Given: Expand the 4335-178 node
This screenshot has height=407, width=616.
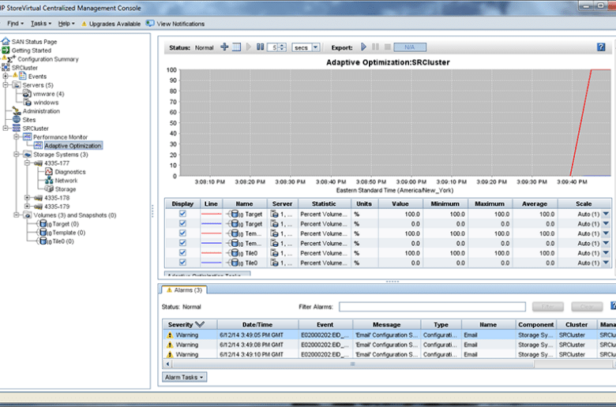Looking at the screenshot, I should [x=27, y=198].
